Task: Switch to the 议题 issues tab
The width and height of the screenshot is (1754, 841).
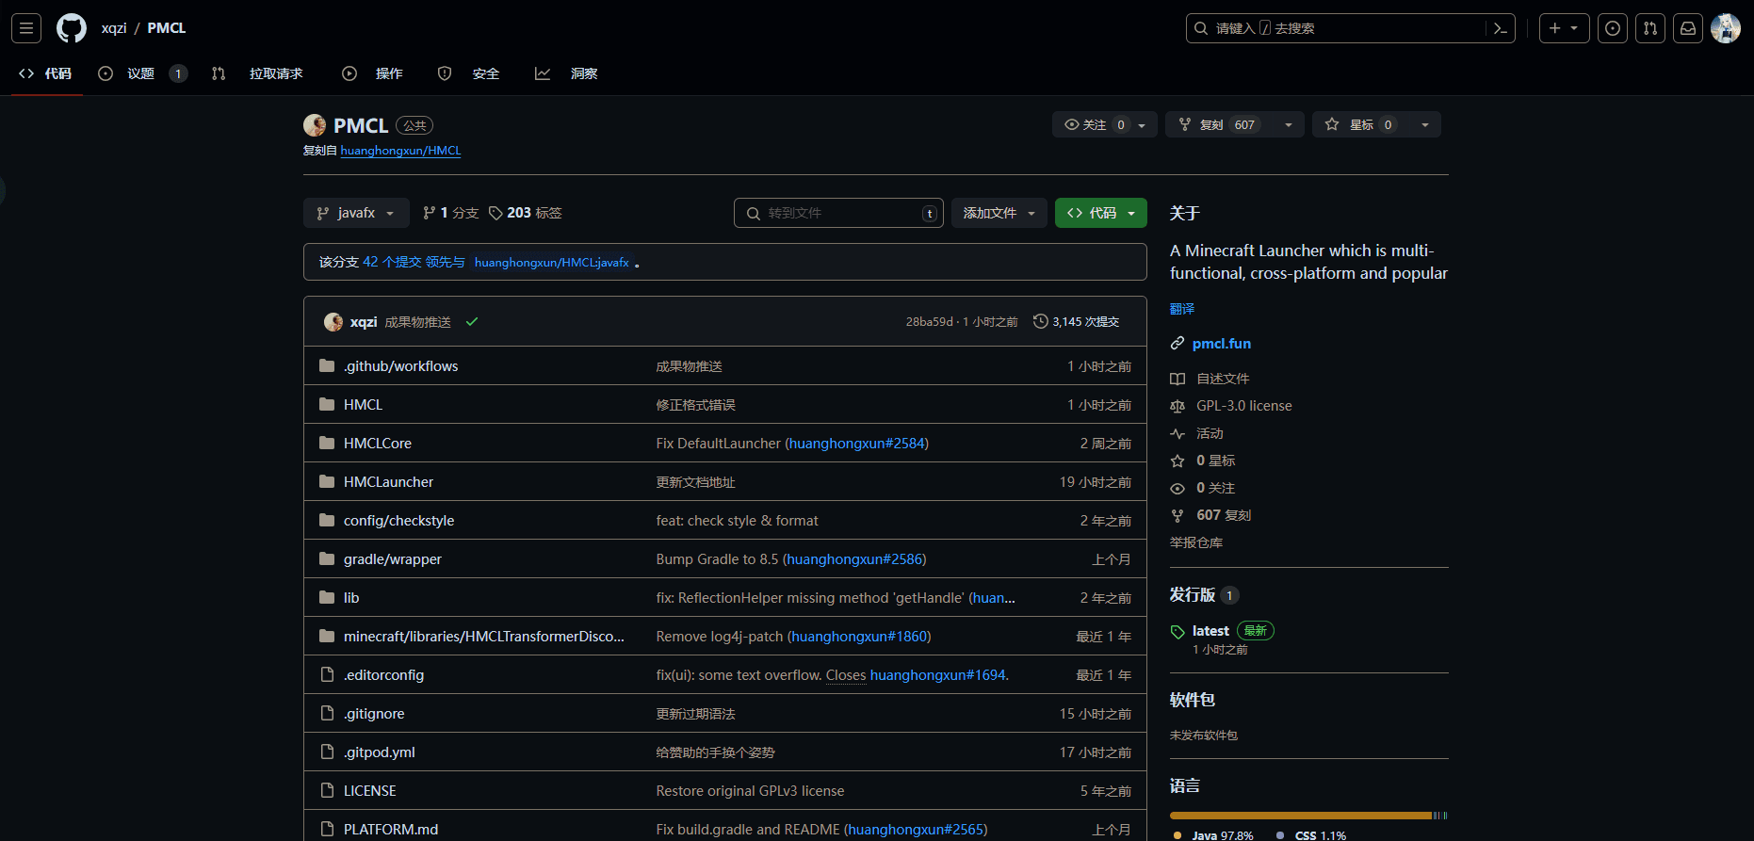Action: (140, 73)
